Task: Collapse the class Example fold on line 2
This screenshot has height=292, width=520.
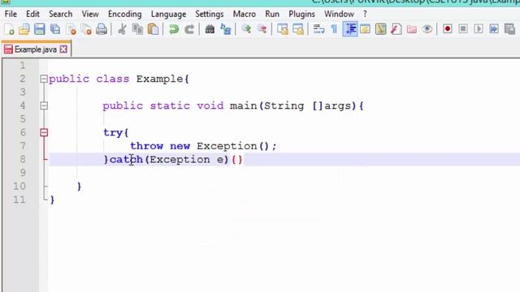Action: (x=44, y=79)
